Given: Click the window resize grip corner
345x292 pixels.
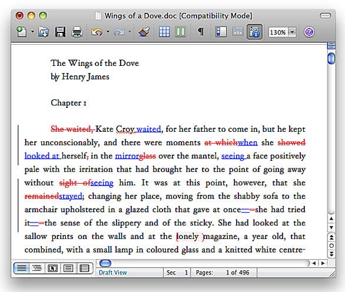Looking at the screenshot, I should 332,274.
